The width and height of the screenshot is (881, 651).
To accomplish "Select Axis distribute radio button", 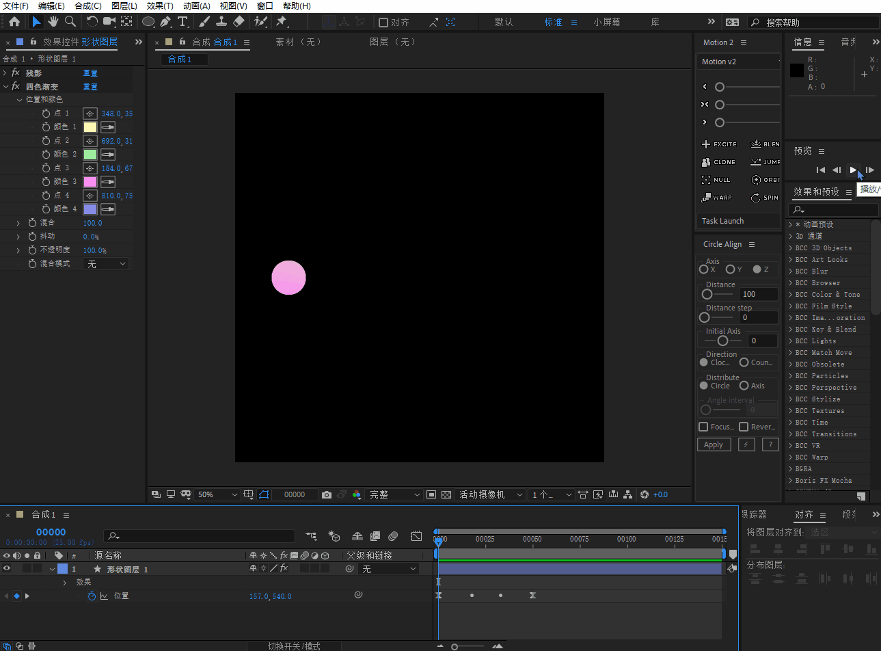I will (x=744, y=386).
